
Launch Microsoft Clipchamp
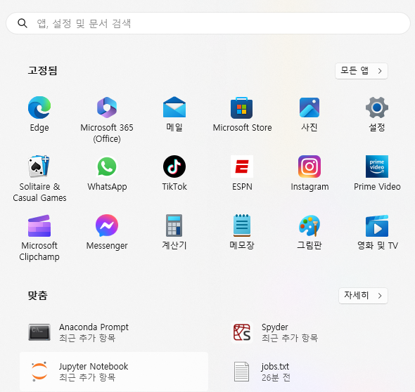click(39, 226)
